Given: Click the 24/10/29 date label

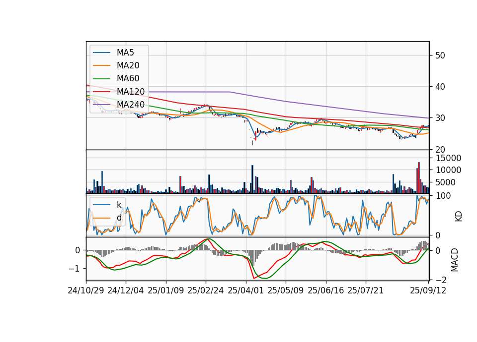Looking at the screenshot, I should (86, 290).
